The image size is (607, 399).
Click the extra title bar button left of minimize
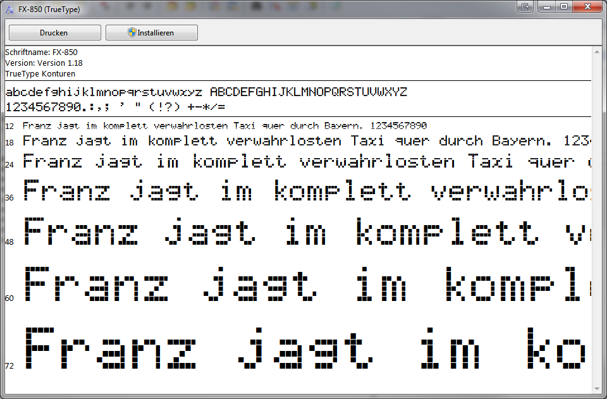pyautogui.click(x=525, y=6)
